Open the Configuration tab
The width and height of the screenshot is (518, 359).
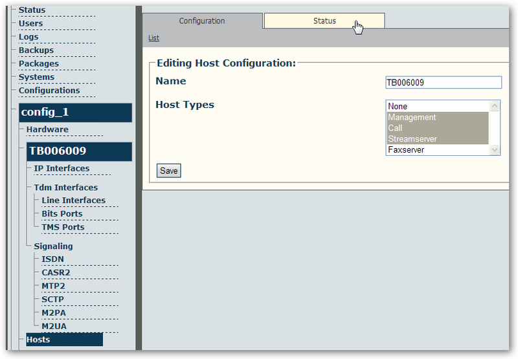202,21
